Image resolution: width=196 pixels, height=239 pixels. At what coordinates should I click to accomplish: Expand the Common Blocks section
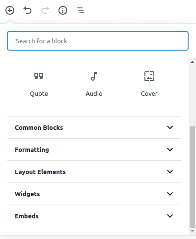point(94,127)
